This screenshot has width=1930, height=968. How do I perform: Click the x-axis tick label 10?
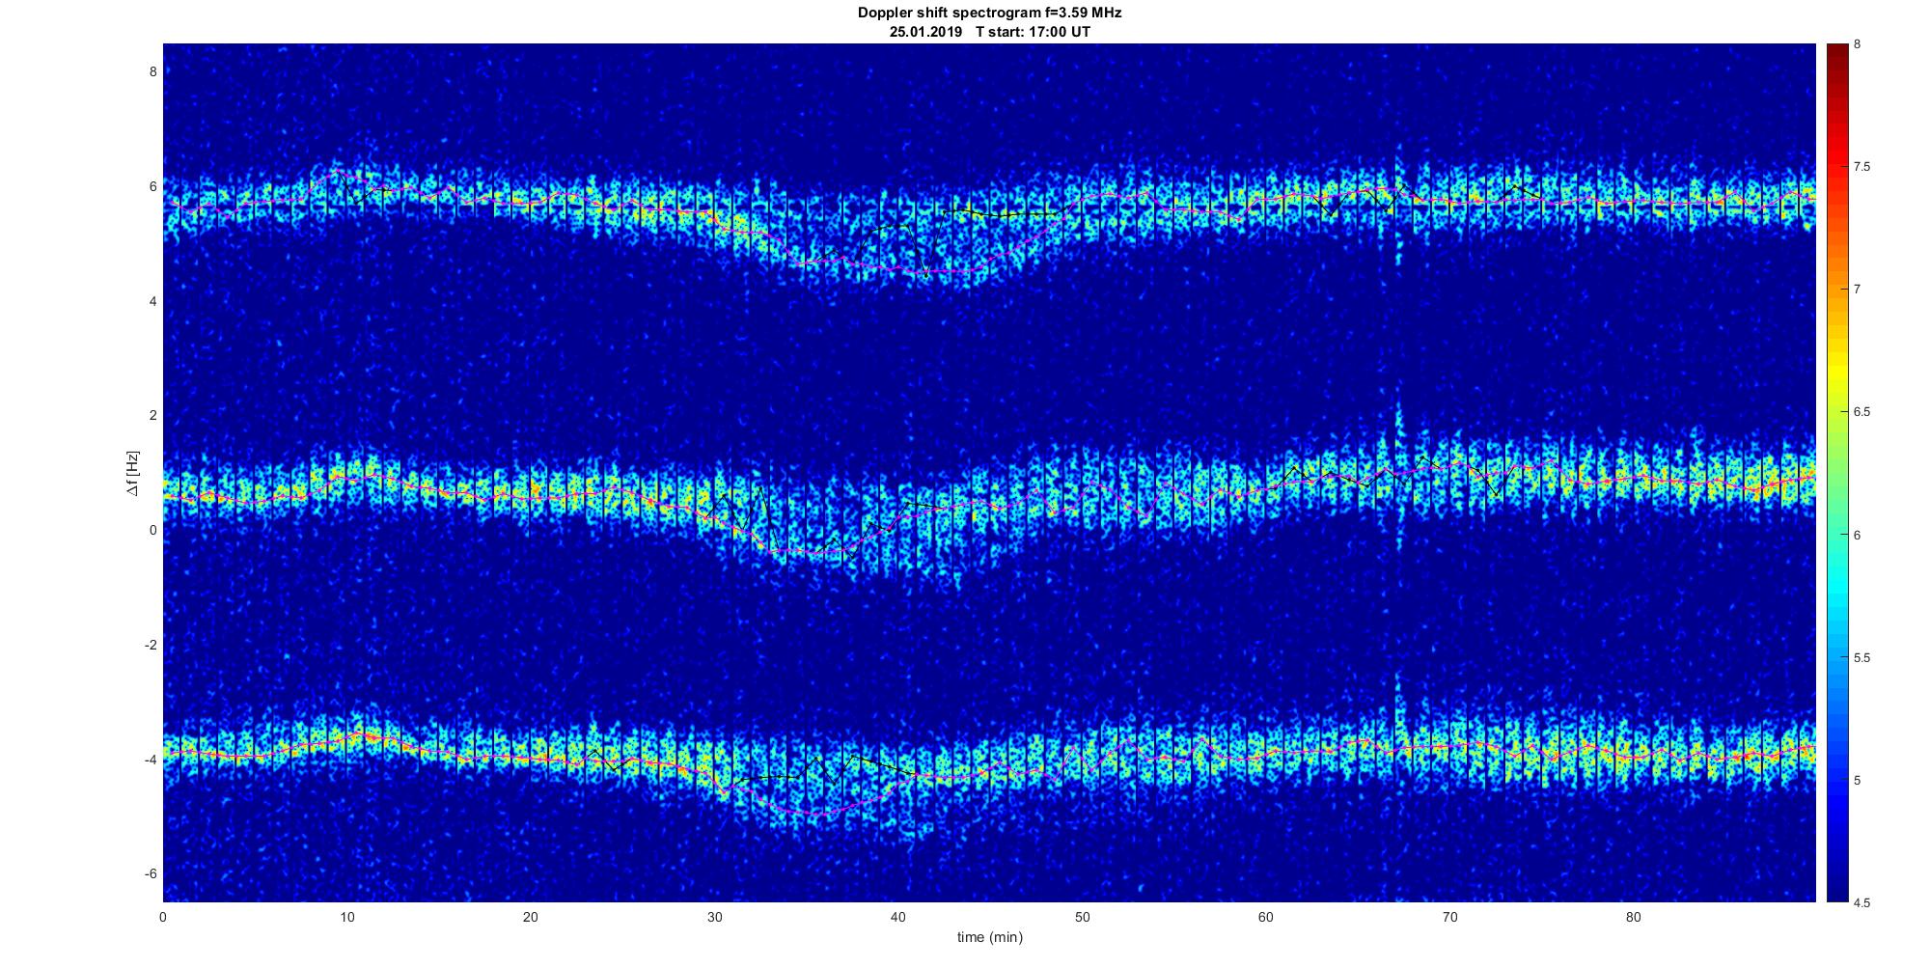(346, 917)
